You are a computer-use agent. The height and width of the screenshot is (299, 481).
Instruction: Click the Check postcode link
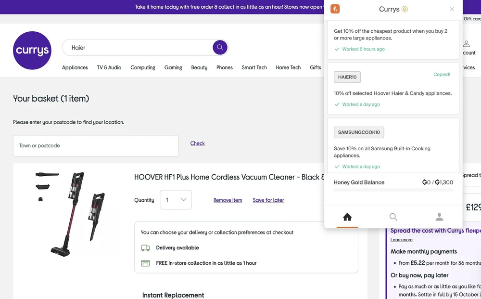click(x=197, y=143)
